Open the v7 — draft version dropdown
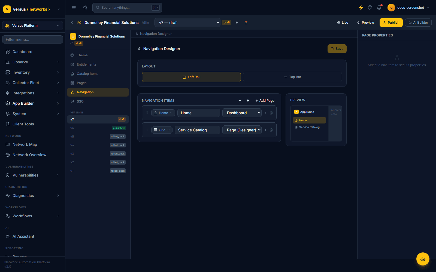The width and height of the screenshot is (436, 272). (x=187, y=23)
